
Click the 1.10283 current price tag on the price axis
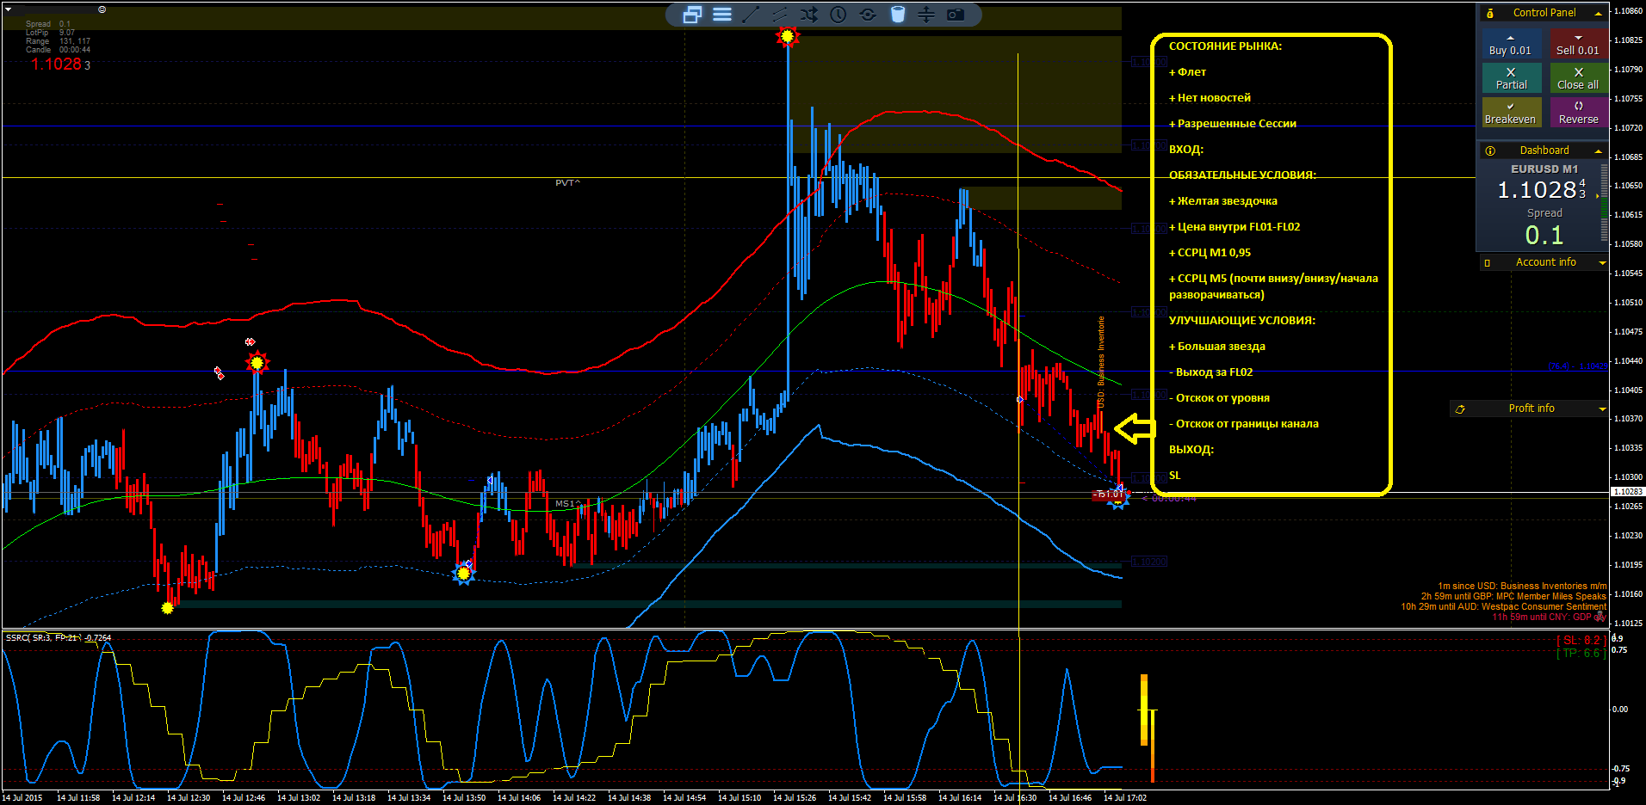pos(1627,492)
